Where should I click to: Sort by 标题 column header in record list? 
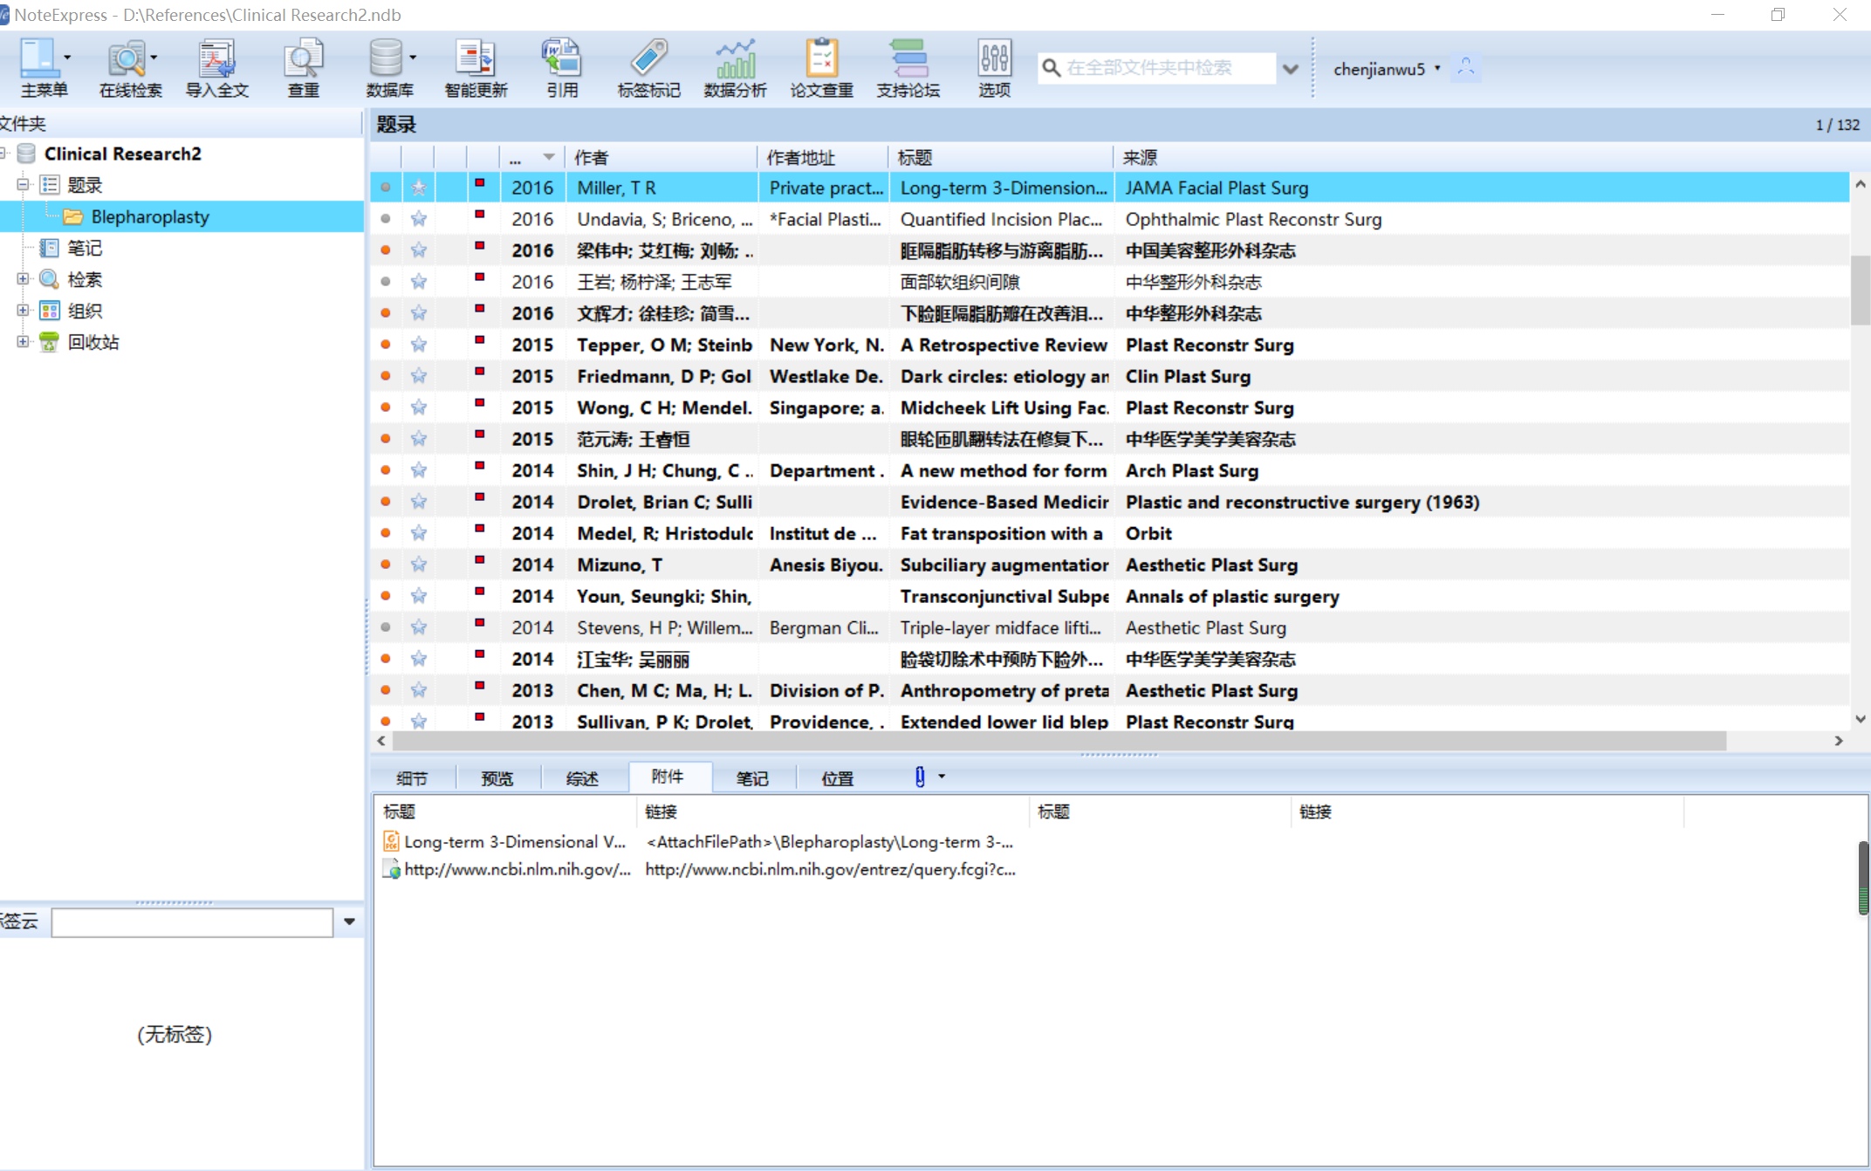coord(1001,158)
